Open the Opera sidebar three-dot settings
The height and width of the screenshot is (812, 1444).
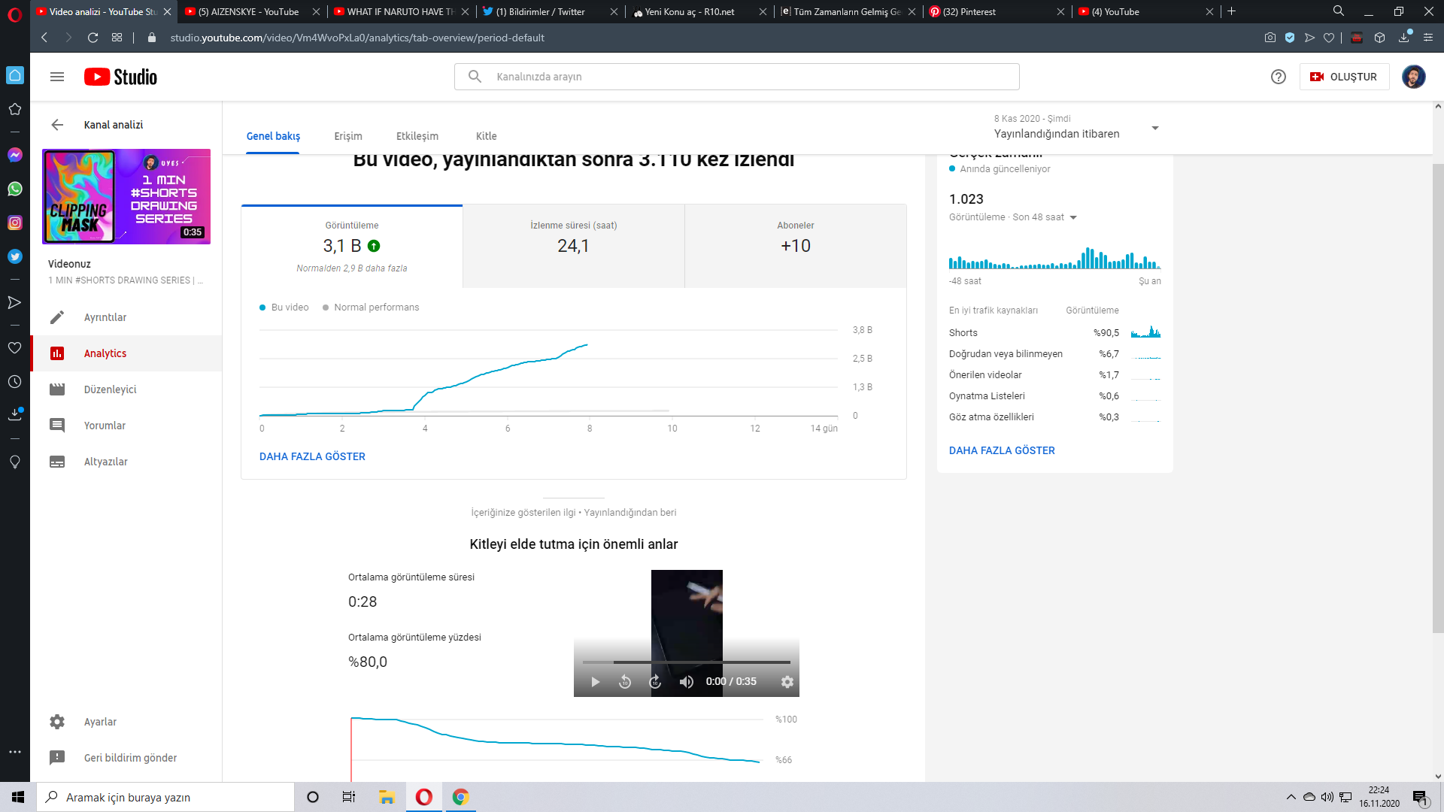pyautogui.click(x=15, y=752)
